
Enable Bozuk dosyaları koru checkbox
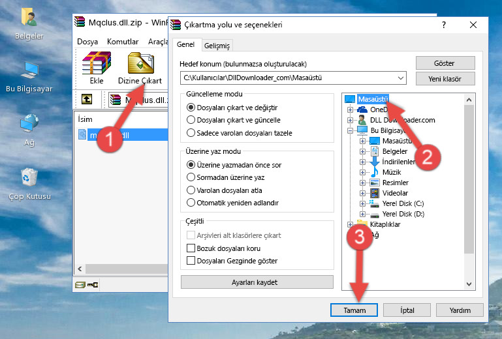[191, 248]
